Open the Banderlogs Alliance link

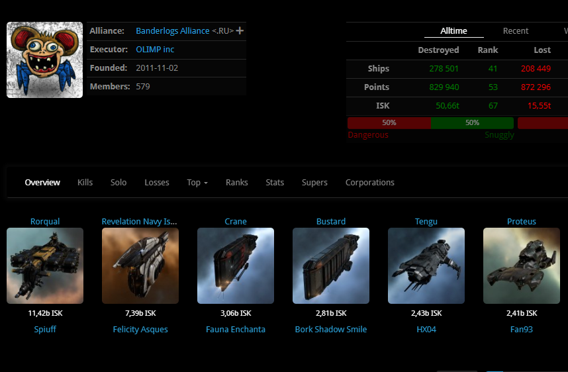(172, 31)
